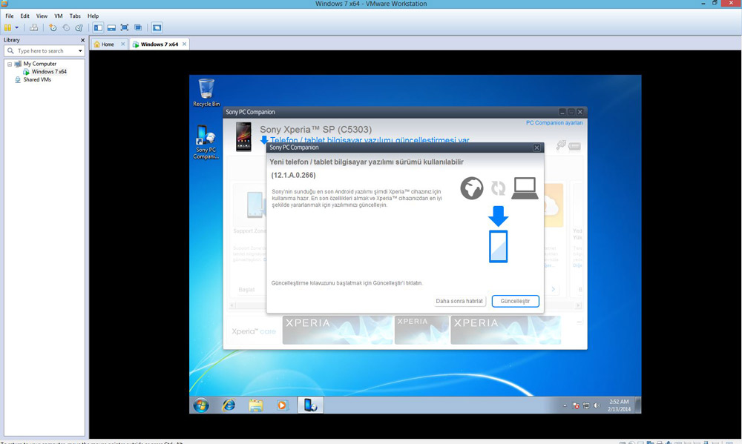Click the Send Ctrl+Alt+Del toolbar icon

click(33, 27)
